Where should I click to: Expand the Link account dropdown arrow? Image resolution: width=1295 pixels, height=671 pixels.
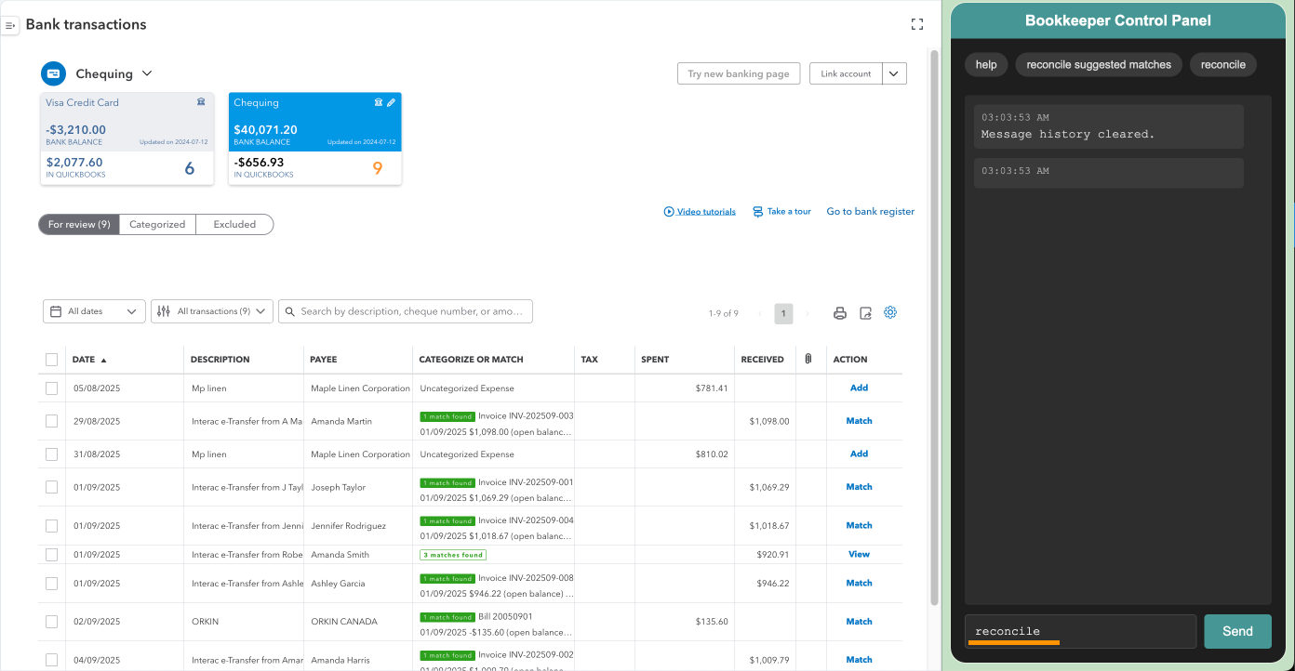coord(893,73)
